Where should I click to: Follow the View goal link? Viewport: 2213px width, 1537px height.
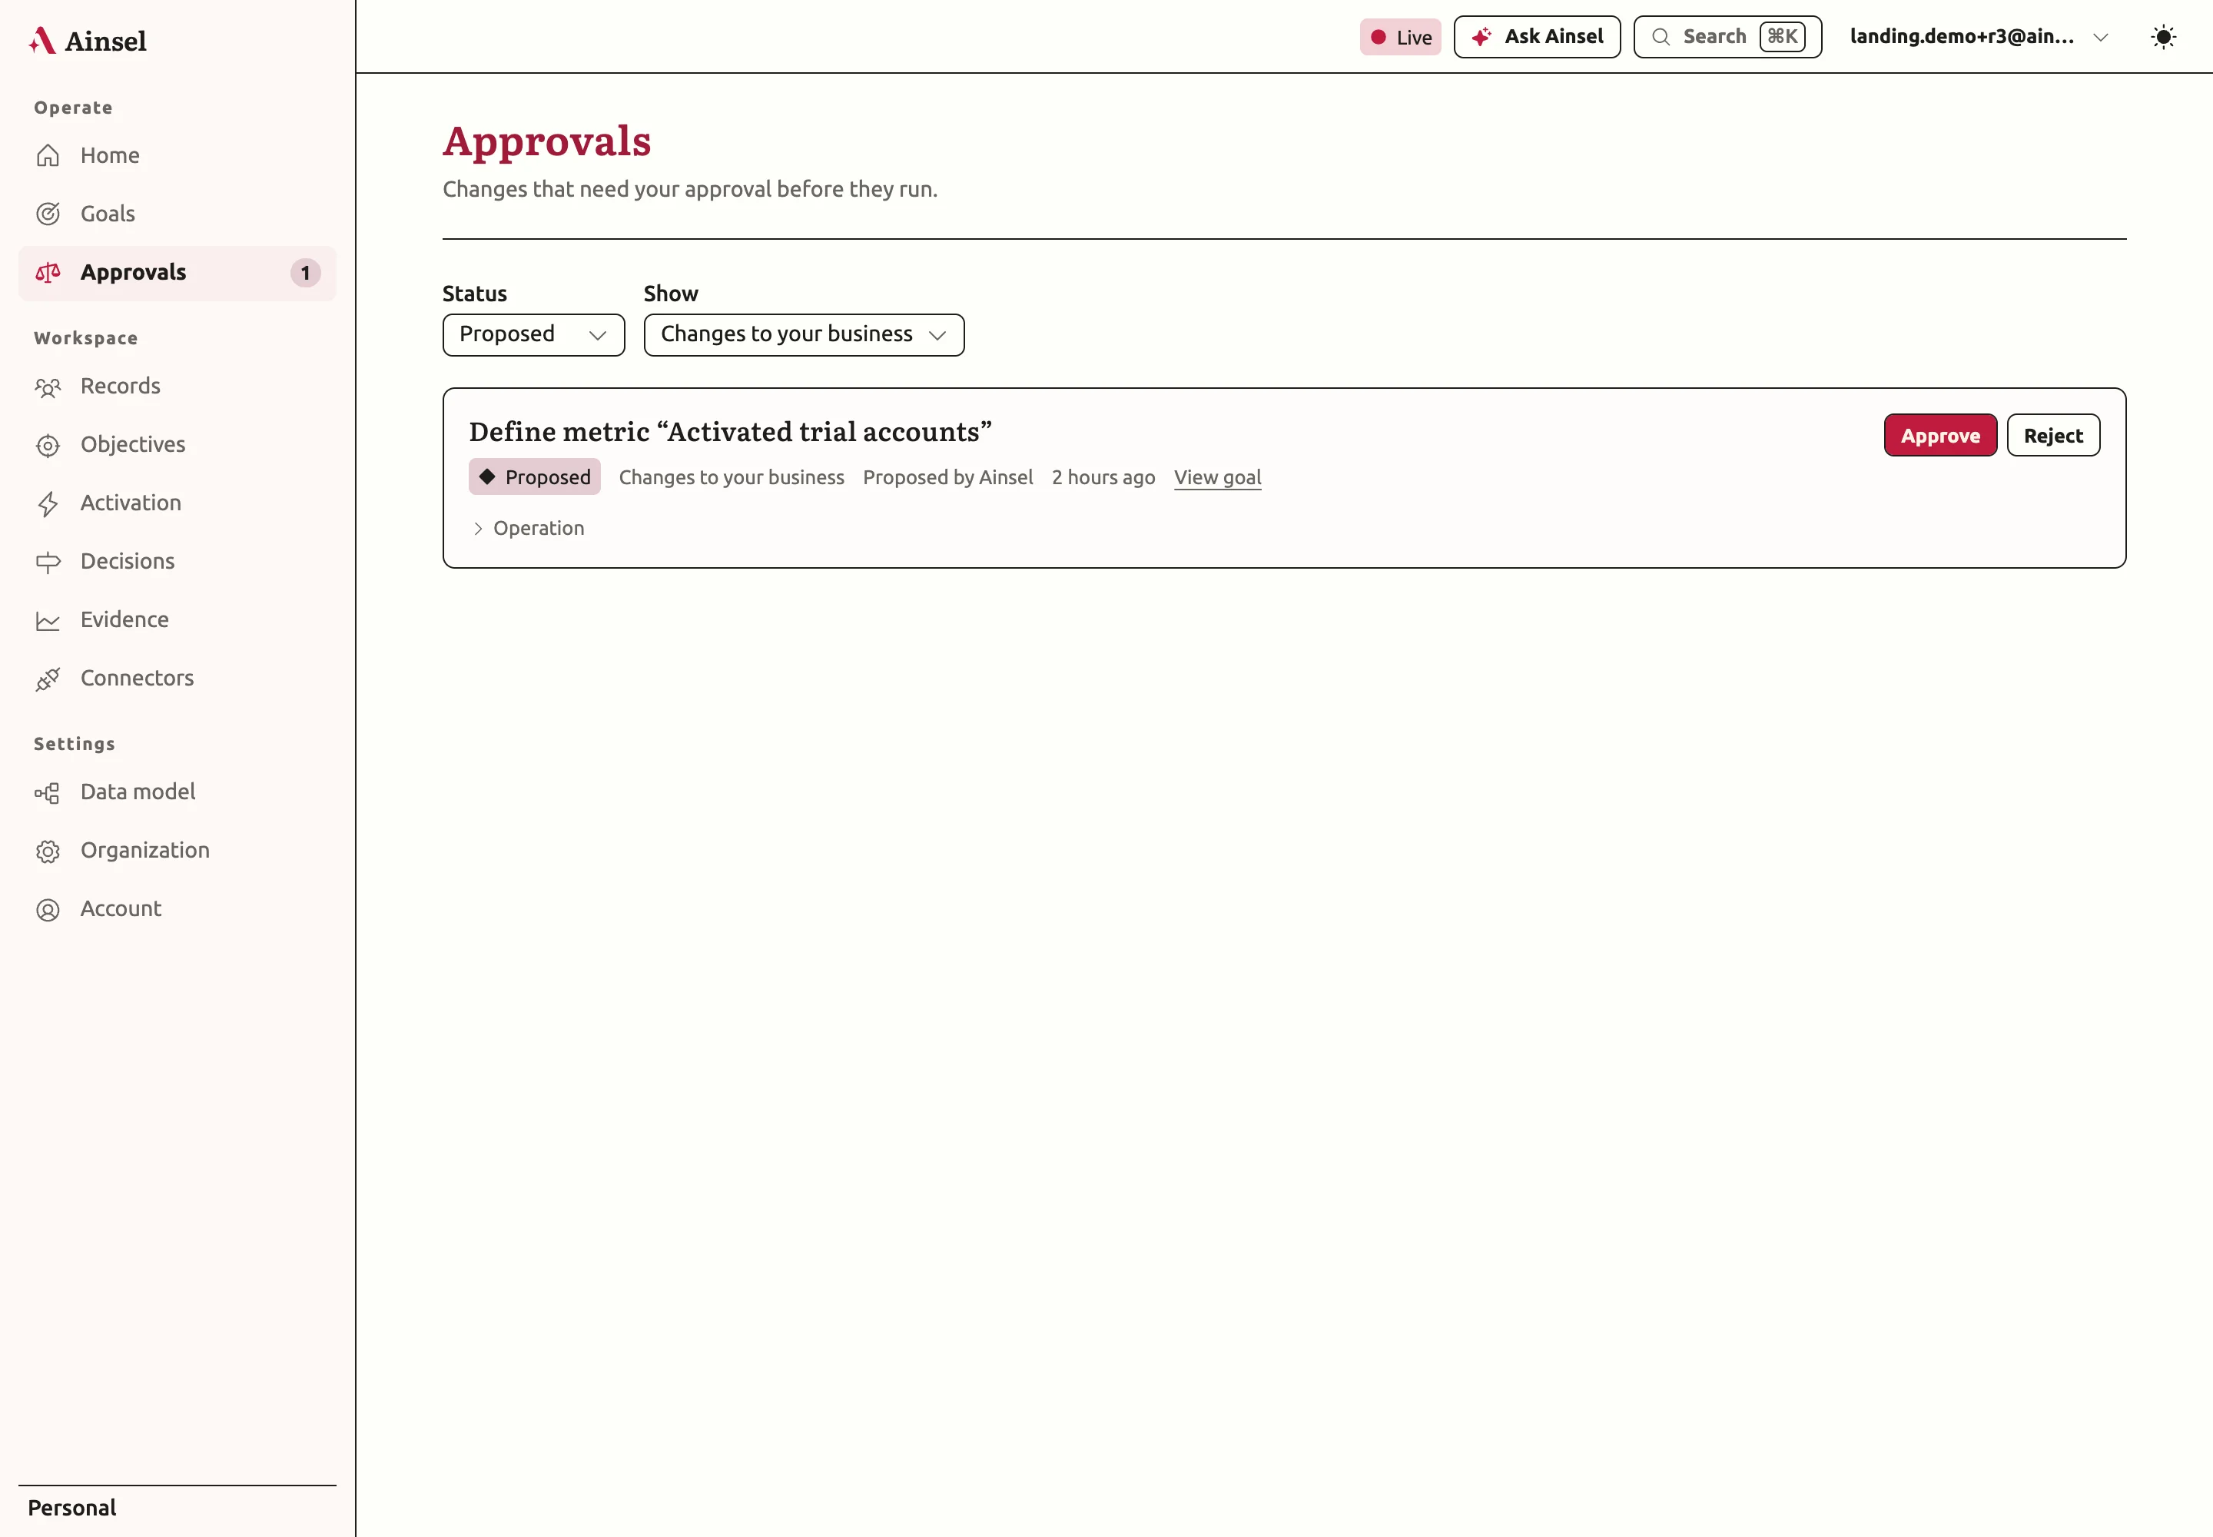(x=1217, y=478)
